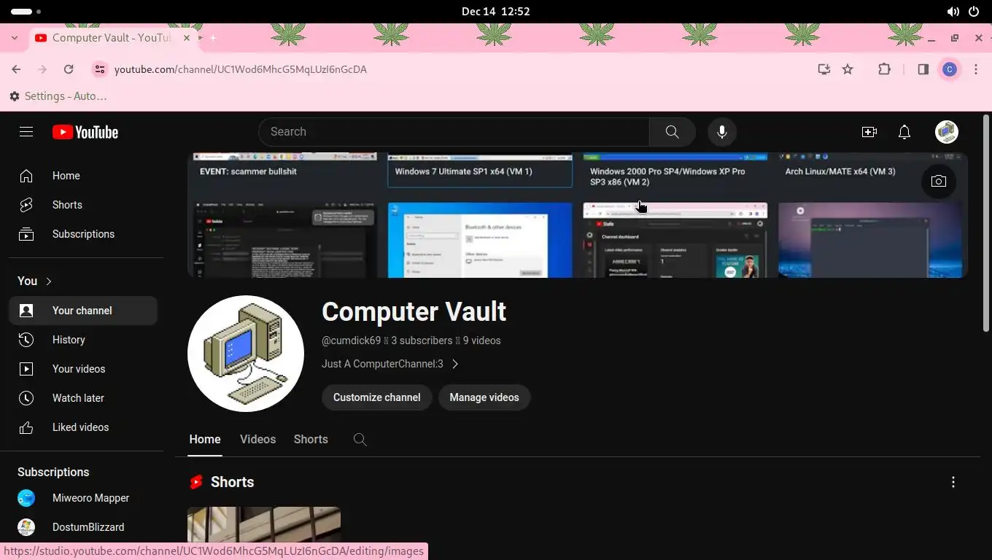Open the DostumBlizzard subscription

click(83, 527)
